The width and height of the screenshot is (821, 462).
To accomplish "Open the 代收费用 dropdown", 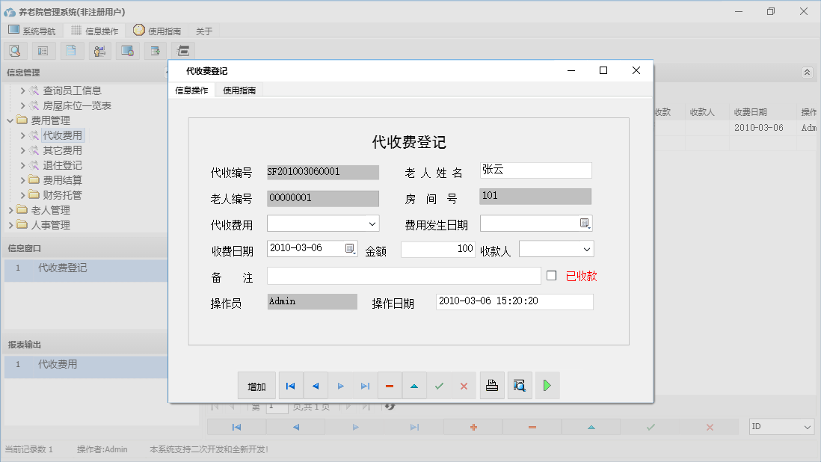I will (x=372, y=224).
